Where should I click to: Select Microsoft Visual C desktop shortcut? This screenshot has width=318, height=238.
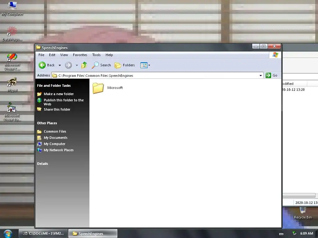coord(12,62)
